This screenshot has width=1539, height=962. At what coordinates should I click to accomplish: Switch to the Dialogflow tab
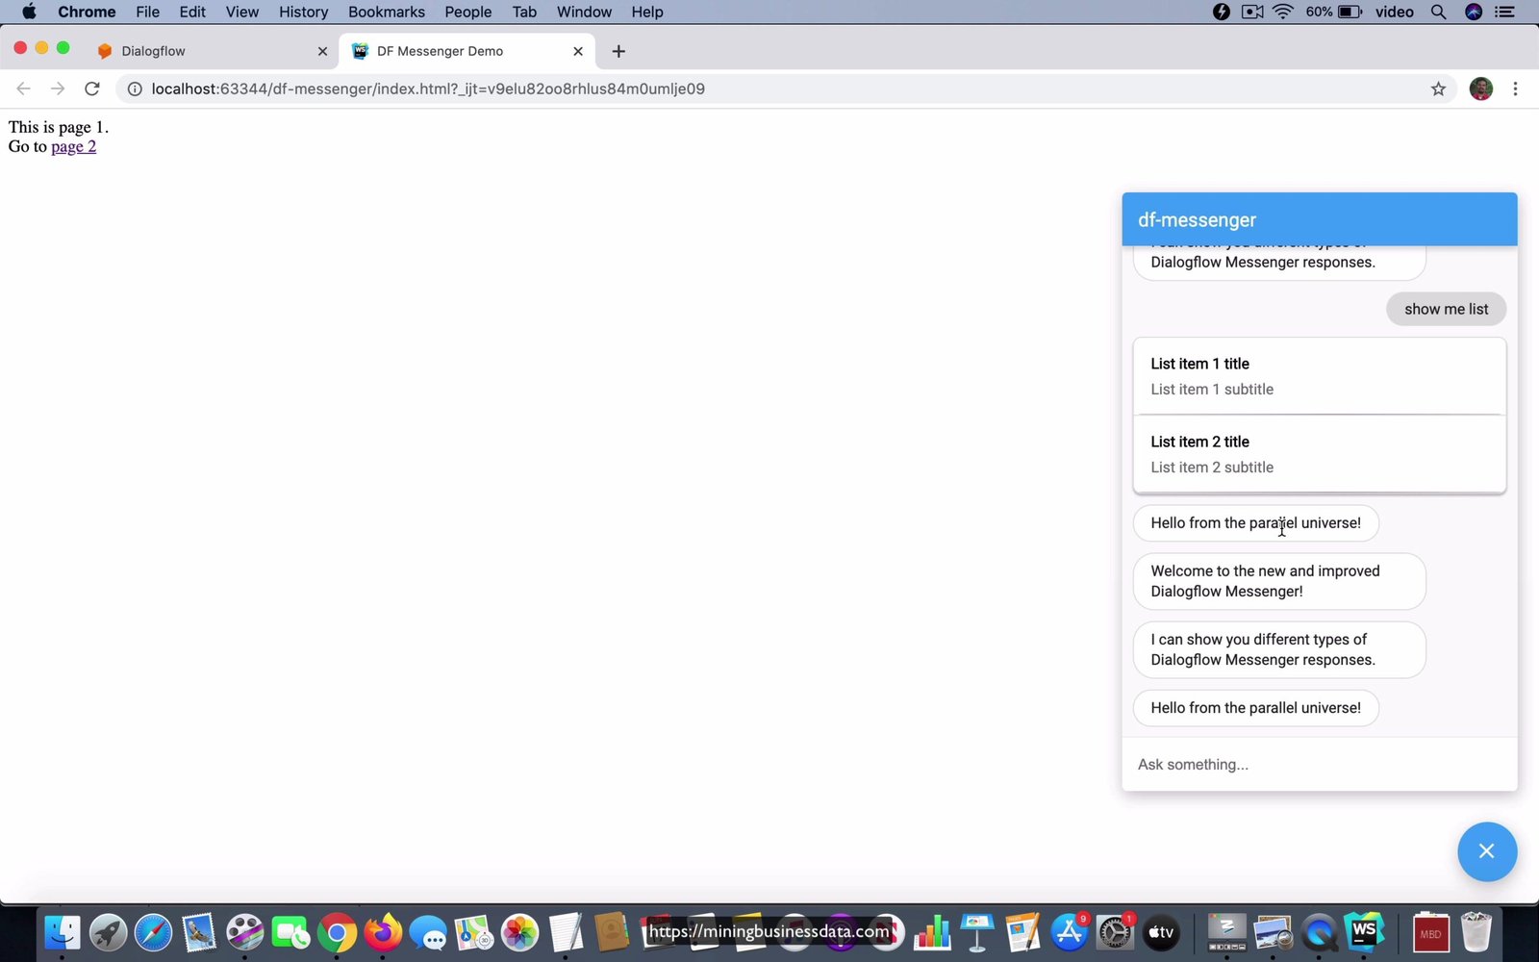214,51
